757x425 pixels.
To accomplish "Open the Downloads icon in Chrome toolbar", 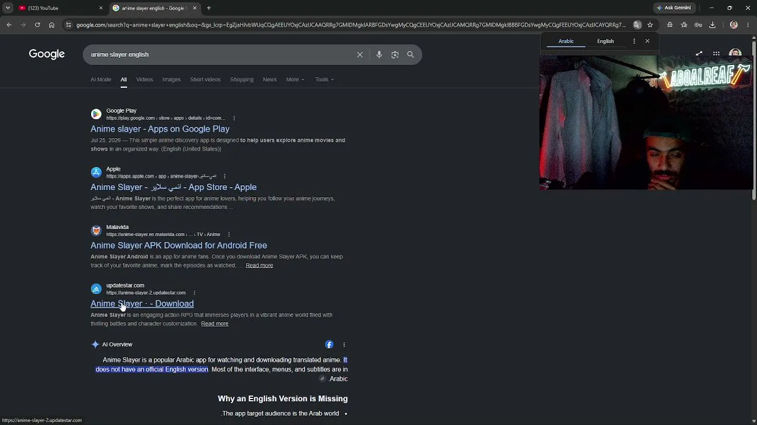I will (712, 25).
